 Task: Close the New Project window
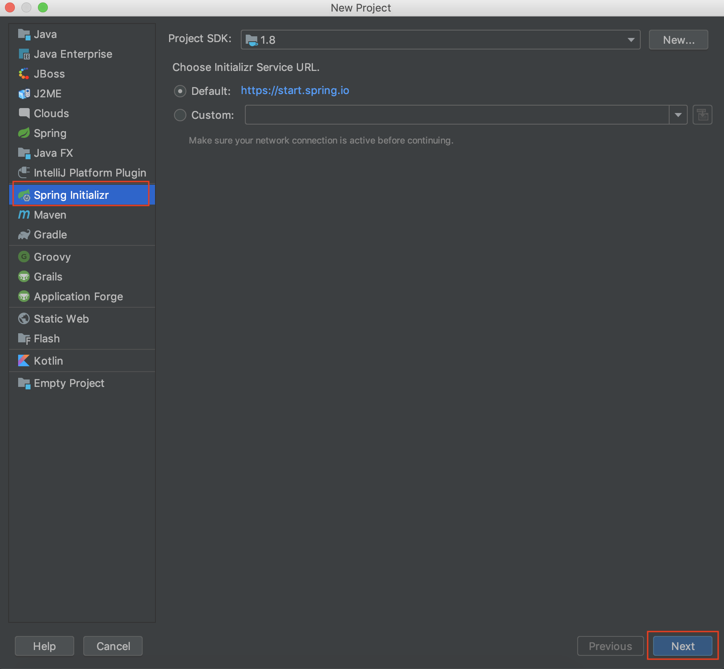(x=9, y=7)
